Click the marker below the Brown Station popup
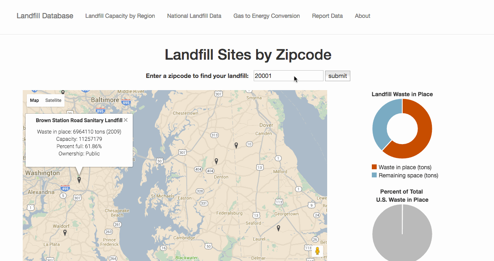The width and height of the screenshot is (494, 261). 79,179
